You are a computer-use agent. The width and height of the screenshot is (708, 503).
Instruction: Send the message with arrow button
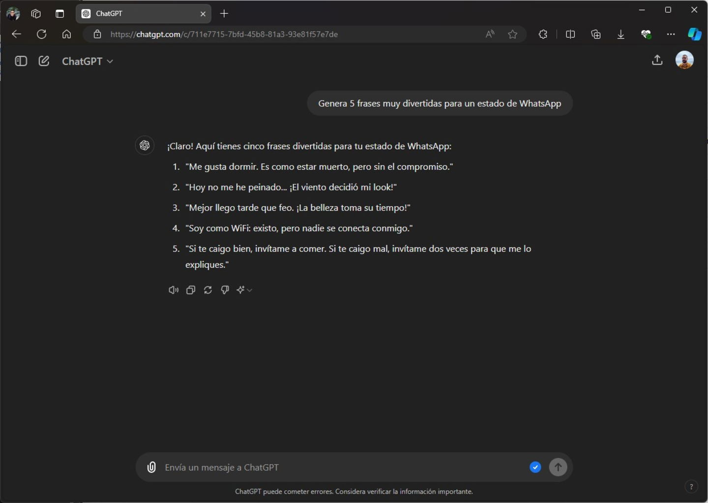click(x=558, y=467)
